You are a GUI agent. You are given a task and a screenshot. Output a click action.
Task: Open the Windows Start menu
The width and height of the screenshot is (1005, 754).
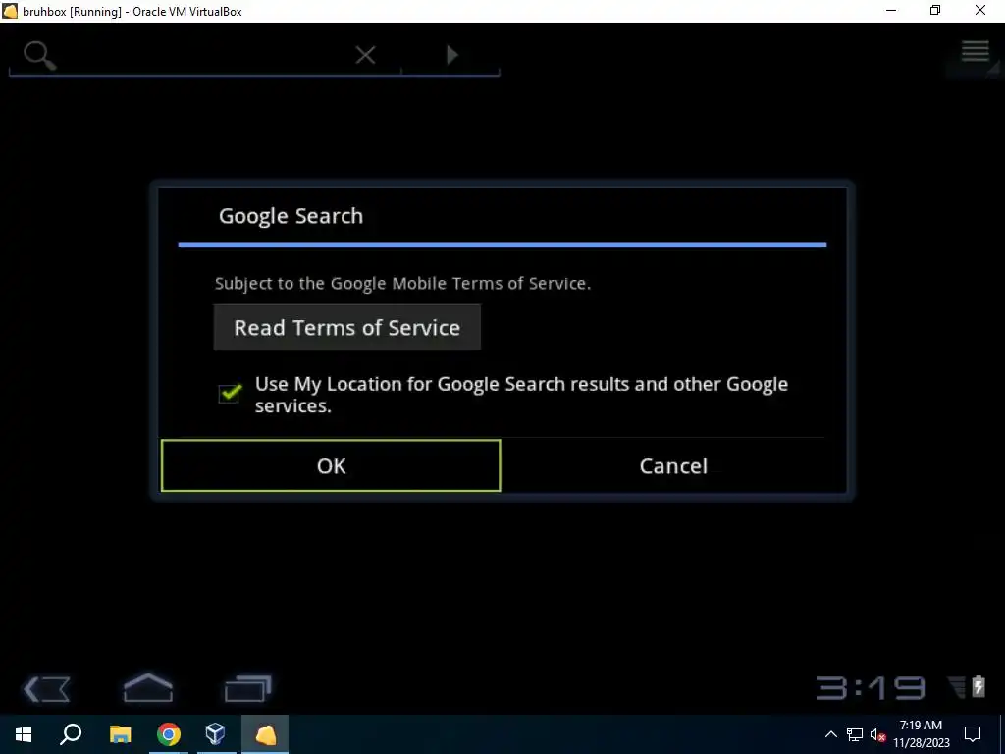click(24, 734)
